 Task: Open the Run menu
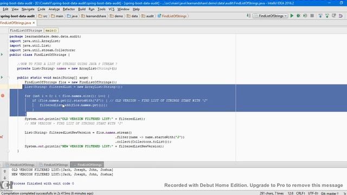[x=92, y=9]
